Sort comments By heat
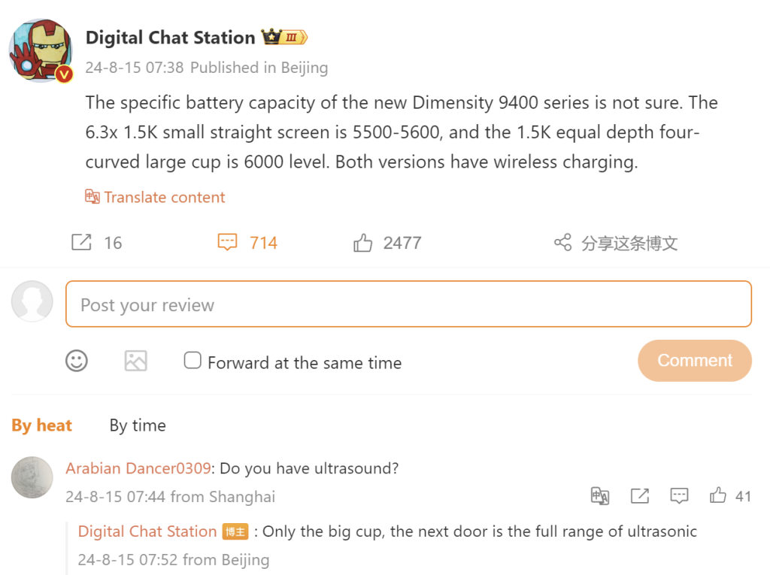 tap(42, 425)
